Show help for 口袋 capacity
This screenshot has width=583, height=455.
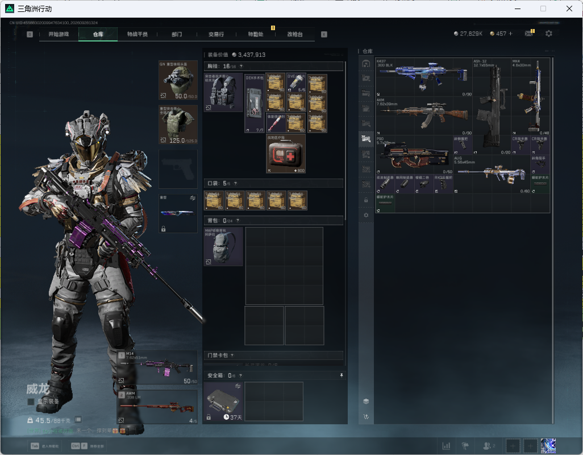[235, 183]
